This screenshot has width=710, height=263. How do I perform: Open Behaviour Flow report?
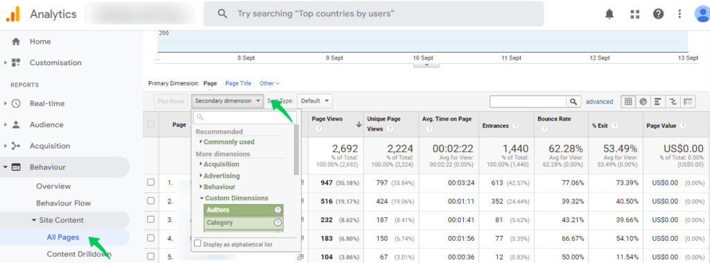[x=63, y=203]
